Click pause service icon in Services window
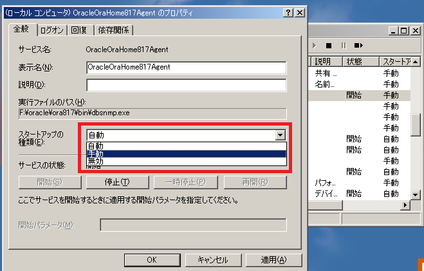The width and height of the screenshot is (424, 271). [344, 46]
